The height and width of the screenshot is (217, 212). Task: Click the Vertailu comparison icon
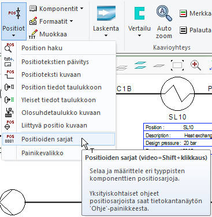pyautogui.click(x=139, y=13)
